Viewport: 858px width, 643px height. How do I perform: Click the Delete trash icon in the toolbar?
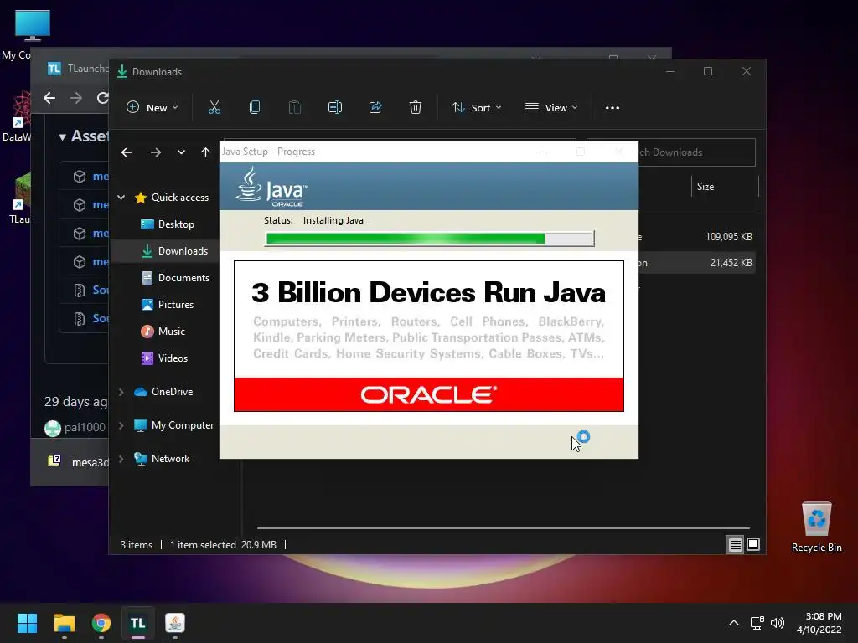(416, 108)
